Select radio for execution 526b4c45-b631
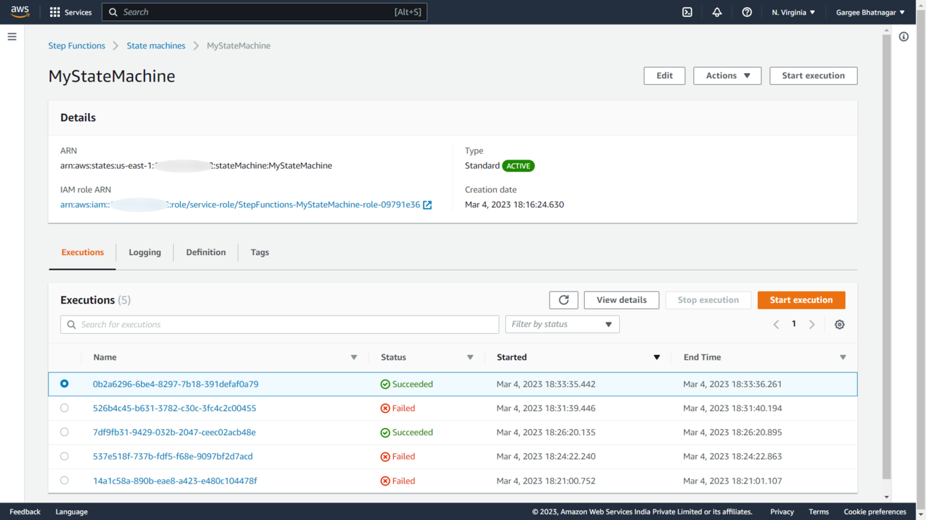The width and height of the screenshot is (926, 520). [x=65, y=408]
